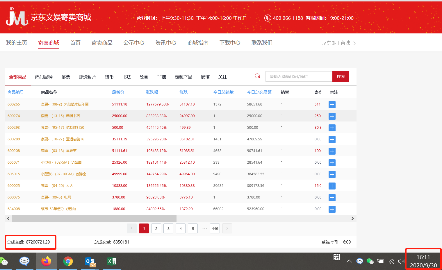Open the taskbar clock showing 16:11

[423, 261]
